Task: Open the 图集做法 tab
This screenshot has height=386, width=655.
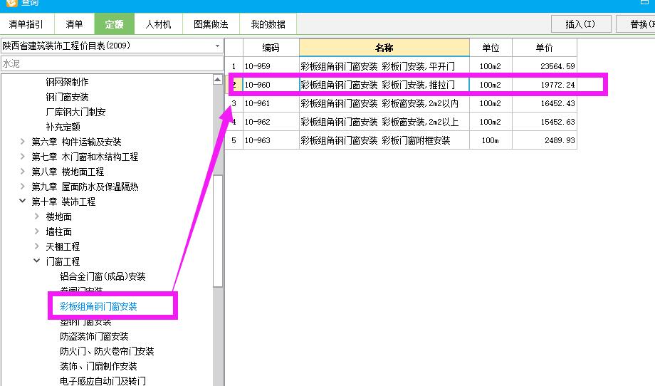Action: tap(211, 24)
